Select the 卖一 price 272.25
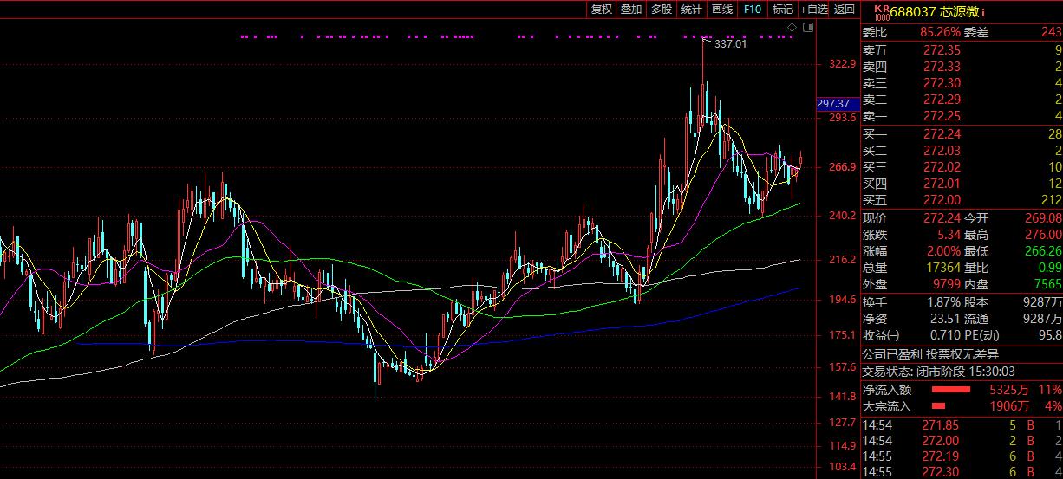Screen dimensions: 1063x479 click(942, 116)
